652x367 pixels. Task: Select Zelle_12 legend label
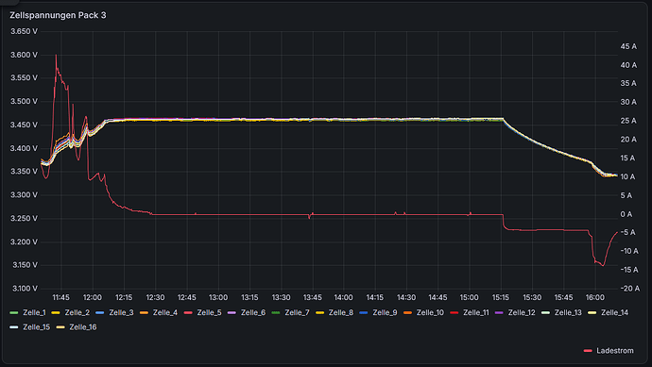point(522,312)
